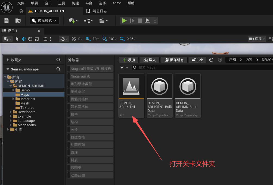Open the 窗口 menu

(48, 3)
